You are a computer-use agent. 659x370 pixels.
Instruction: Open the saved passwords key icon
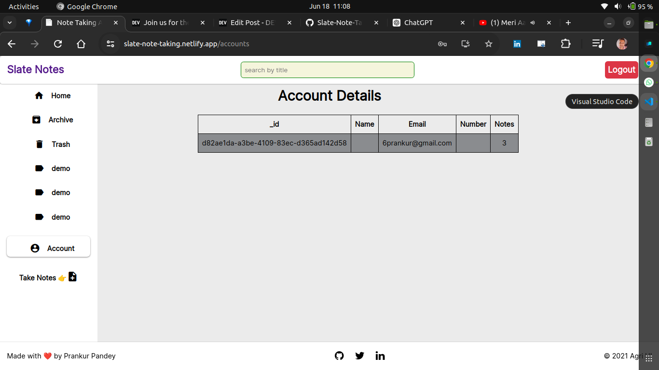(x=442, y=44)
